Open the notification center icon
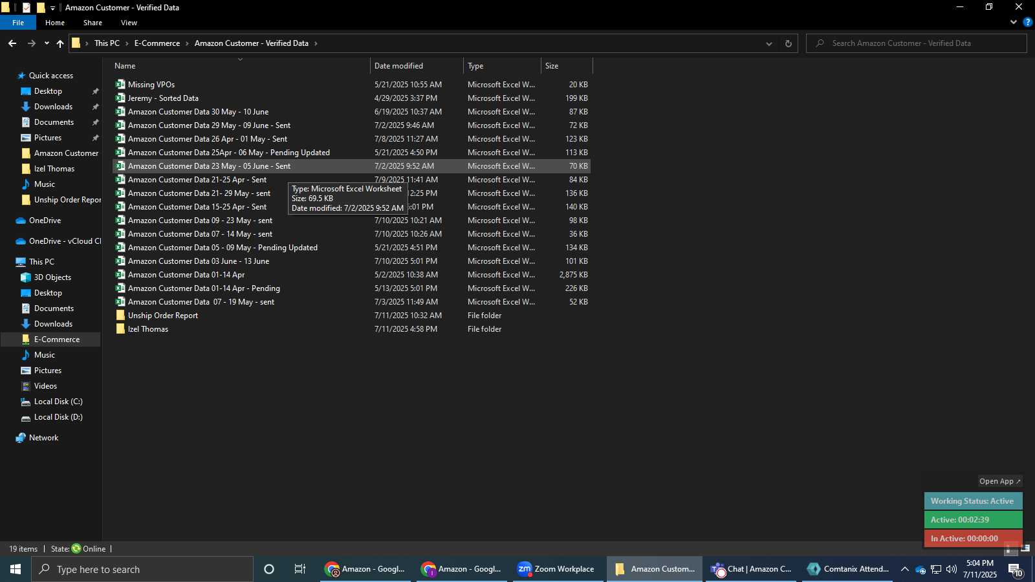Screen dimensions: 1035x582 1015,569
